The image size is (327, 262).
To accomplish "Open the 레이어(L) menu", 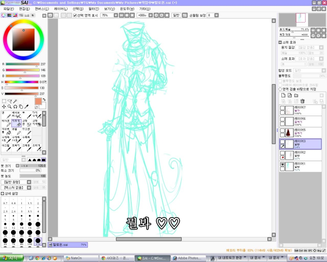I will pos(60,9).
